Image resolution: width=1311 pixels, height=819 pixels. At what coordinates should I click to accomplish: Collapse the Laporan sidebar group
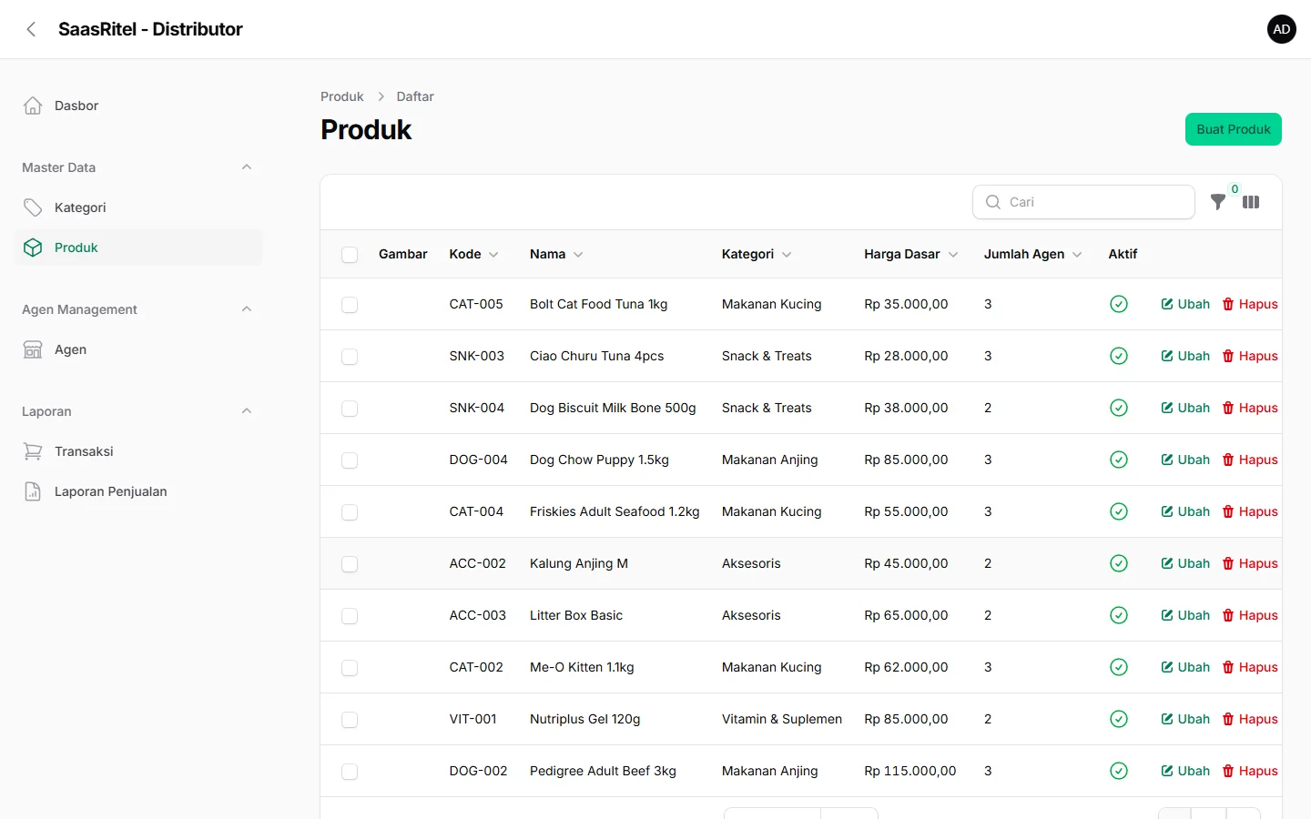(x=247, y=411)
